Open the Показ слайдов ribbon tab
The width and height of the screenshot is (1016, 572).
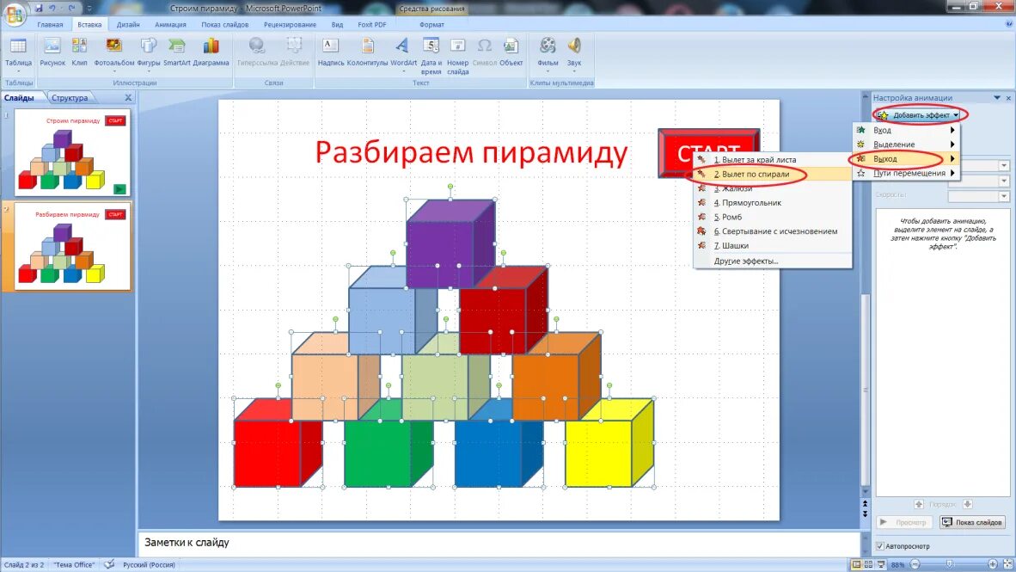[225, 25]
